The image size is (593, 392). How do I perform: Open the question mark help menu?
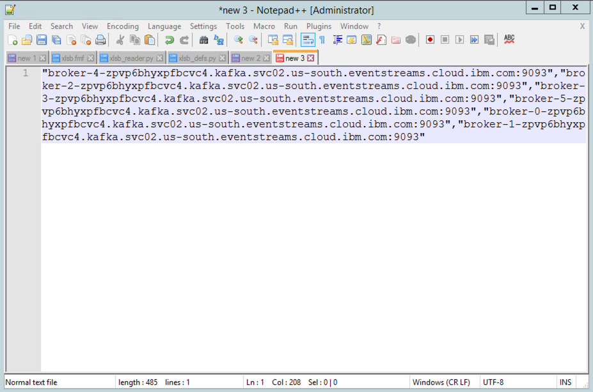(379, 26)
